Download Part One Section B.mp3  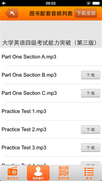coord(91,75)
